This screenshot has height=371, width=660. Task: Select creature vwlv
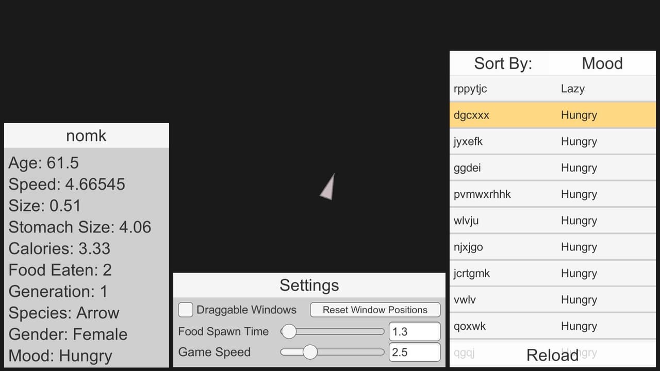coord(552,299)
